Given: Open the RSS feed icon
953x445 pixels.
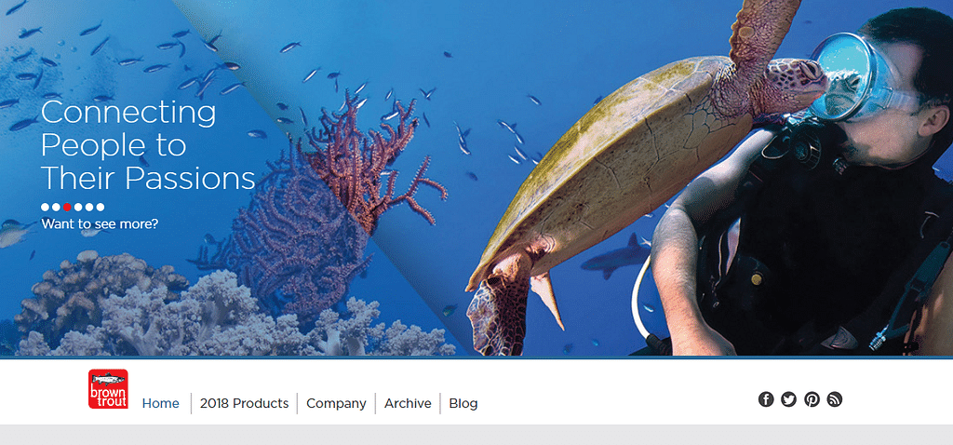Looking at the screenshot, I should click(835, 399).
